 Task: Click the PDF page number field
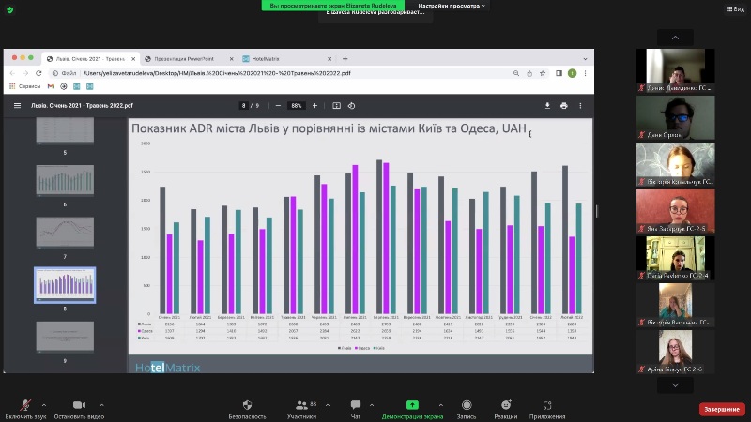point(243,106)
